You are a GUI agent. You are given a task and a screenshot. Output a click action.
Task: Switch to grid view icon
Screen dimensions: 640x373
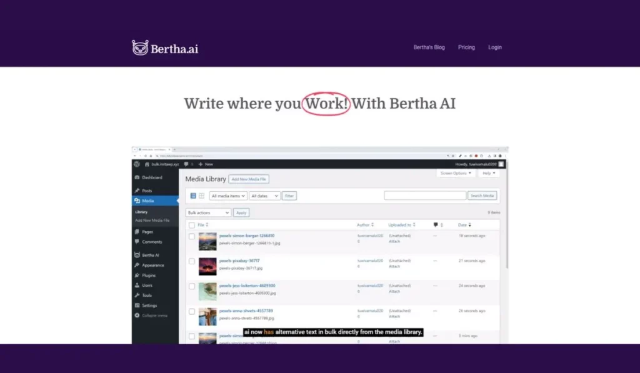[202, 196]
